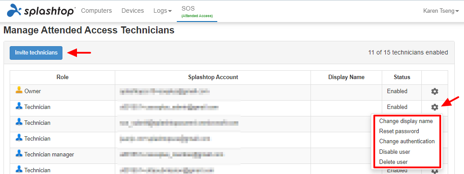Click the Technician manager role text
This screenshot has height=174, width=464.
49,155
